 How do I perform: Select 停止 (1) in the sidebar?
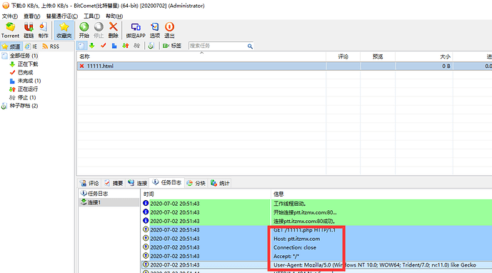26,97
